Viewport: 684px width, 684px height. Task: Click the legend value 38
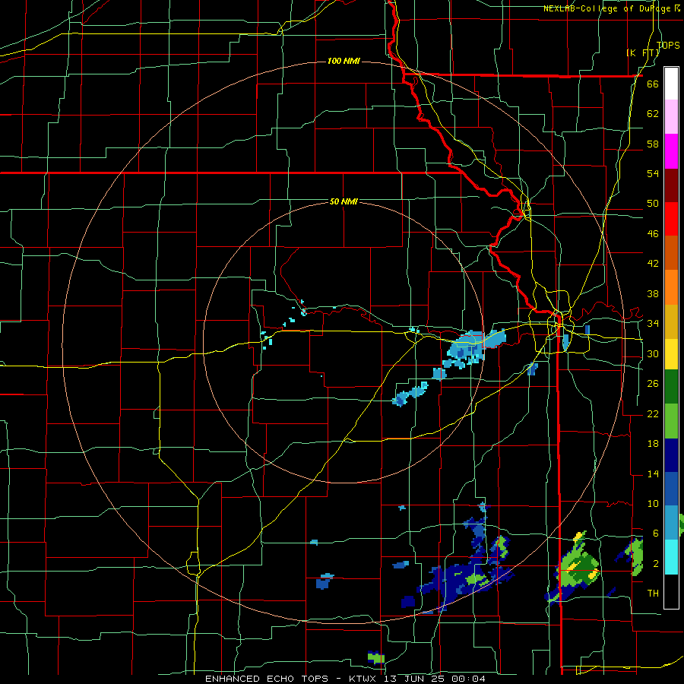[653, 293]
